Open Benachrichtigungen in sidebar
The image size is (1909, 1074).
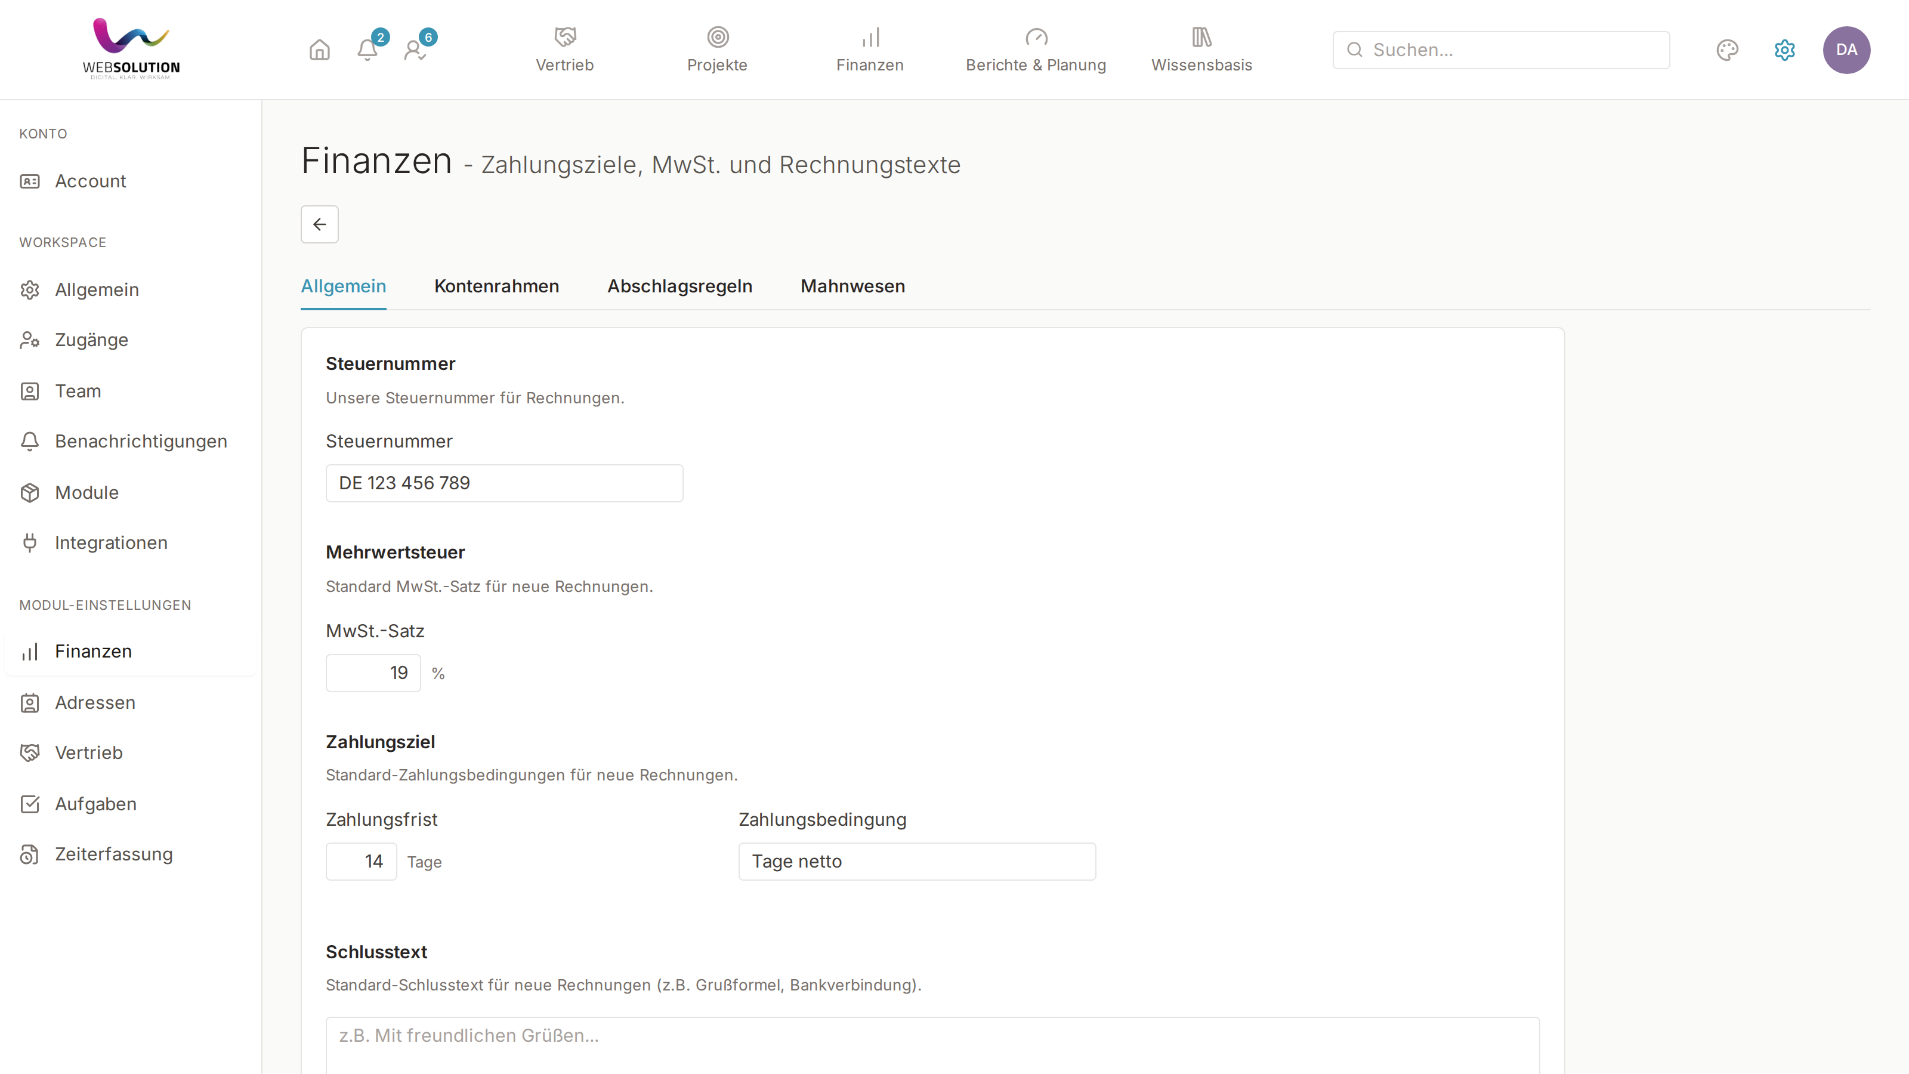(x=131, y=442)
